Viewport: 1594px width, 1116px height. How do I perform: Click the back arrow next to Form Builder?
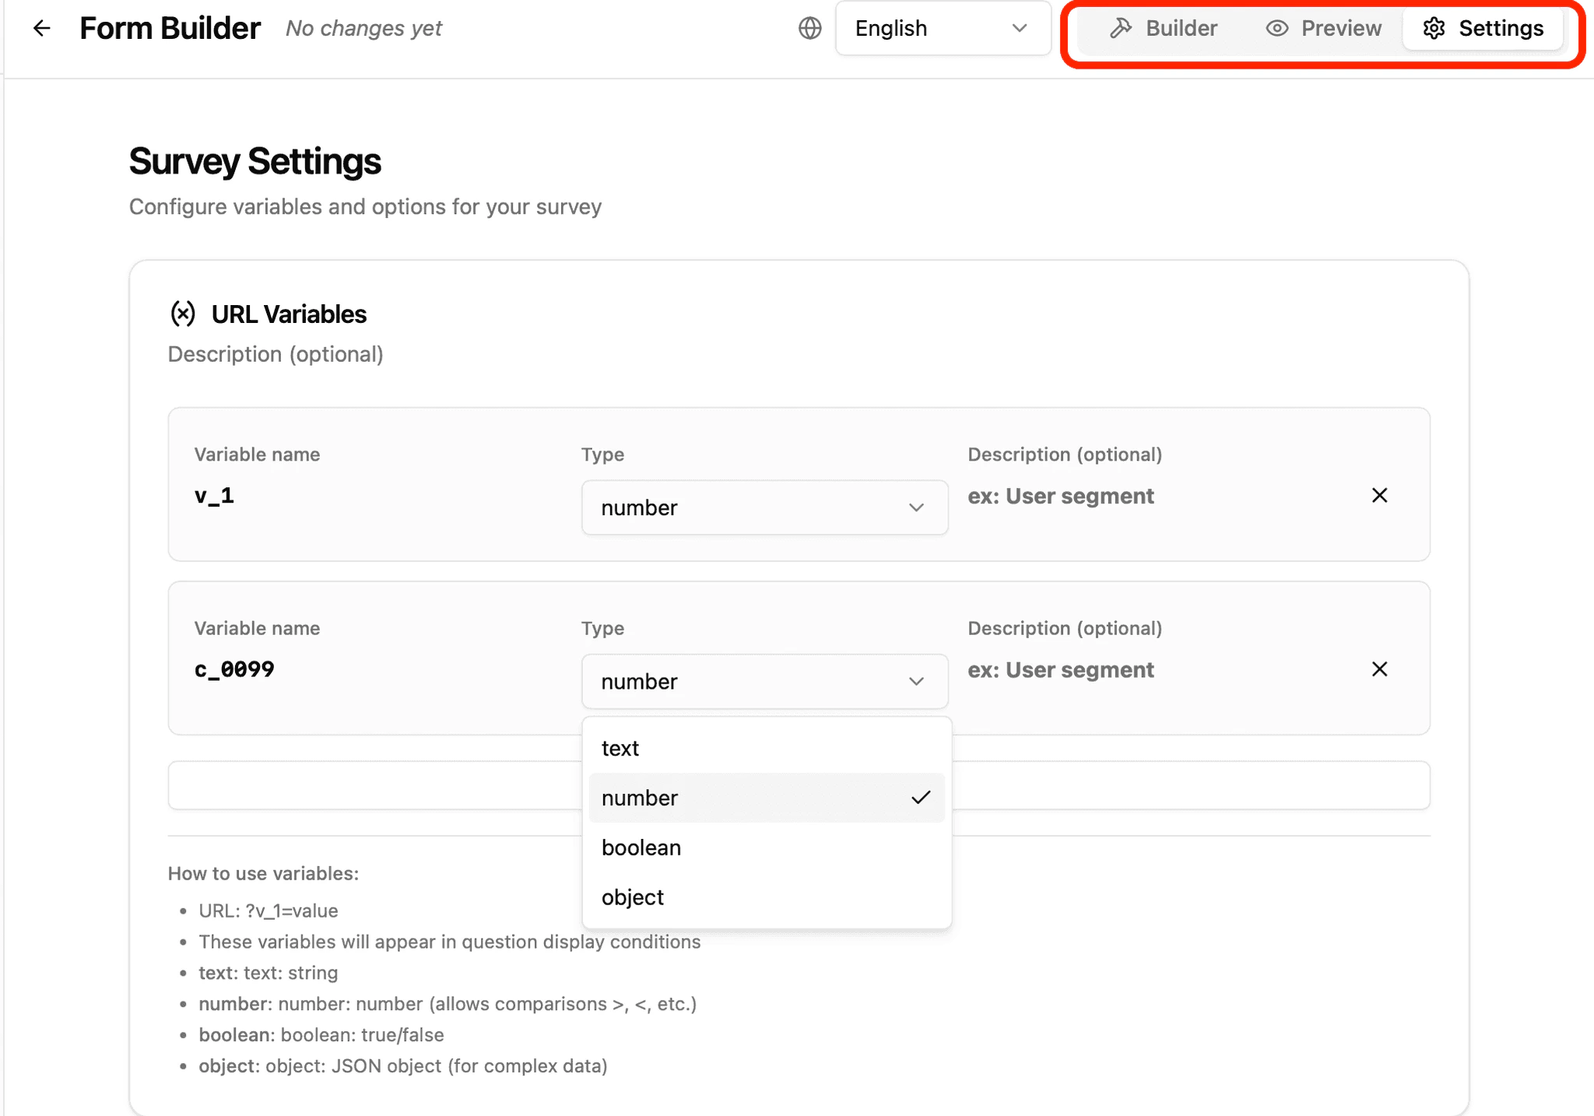(41, 28)
